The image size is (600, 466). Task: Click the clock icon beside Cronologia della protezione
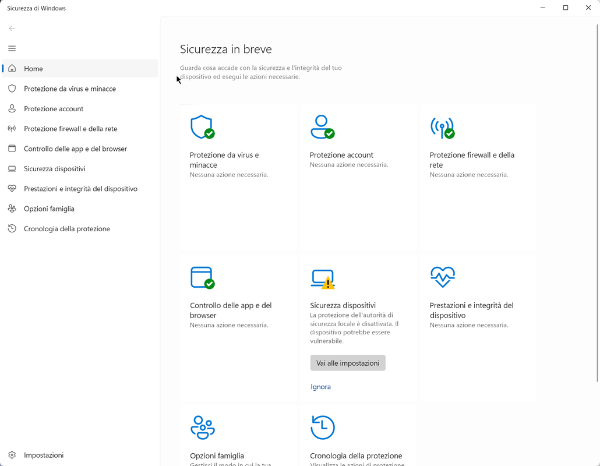pyautogui.click(x=12, y=228)
